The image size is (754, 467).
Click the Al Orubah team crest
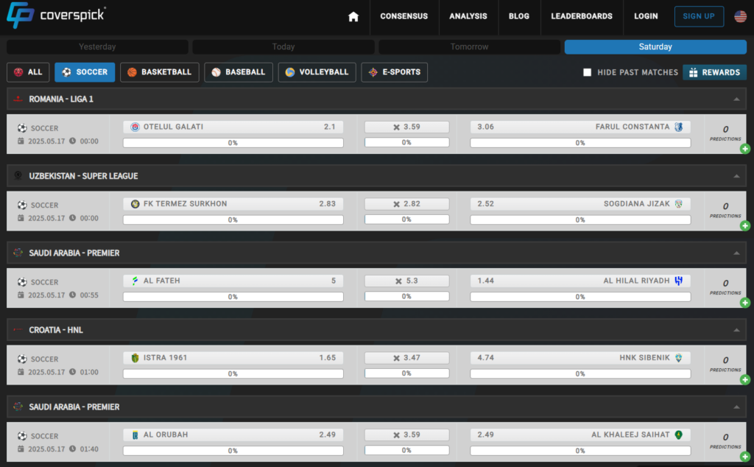tap(135, 435)
